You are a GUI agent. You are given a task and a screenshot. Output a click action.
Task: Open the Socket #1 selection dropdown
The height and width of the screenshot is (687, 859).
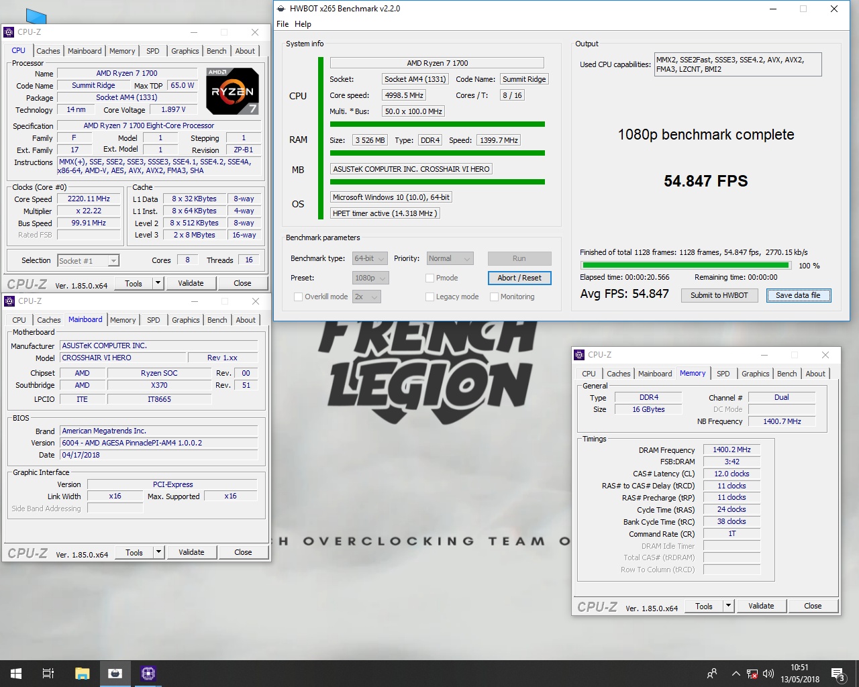[x=88, y=260]
